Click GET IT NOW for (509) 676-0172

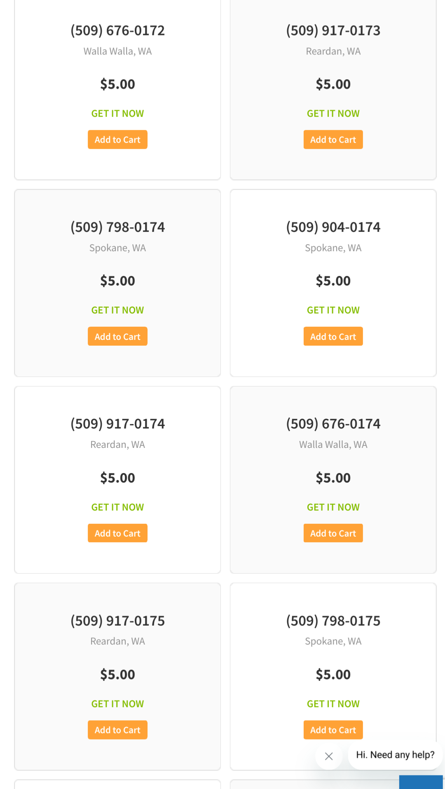(117, 113)
